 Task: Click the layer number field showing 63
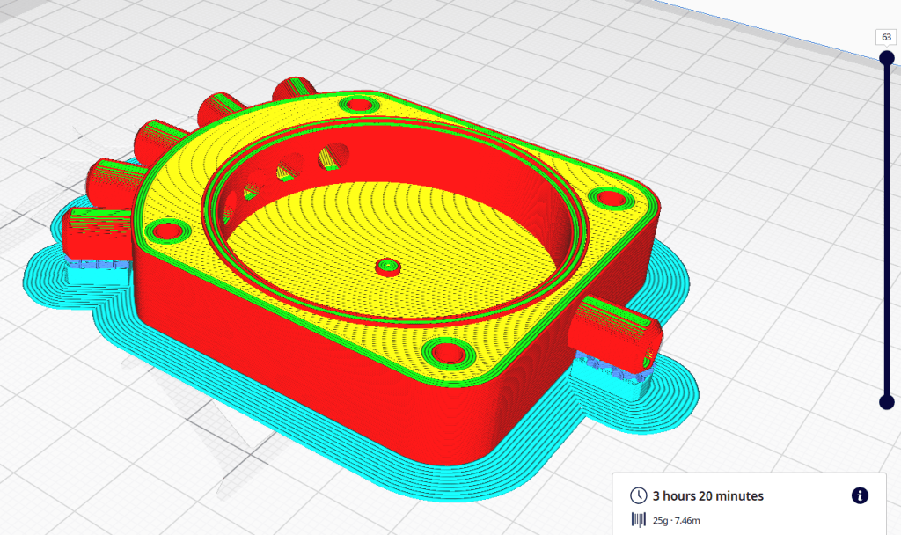pyautogui.click(x=885, y=37)
